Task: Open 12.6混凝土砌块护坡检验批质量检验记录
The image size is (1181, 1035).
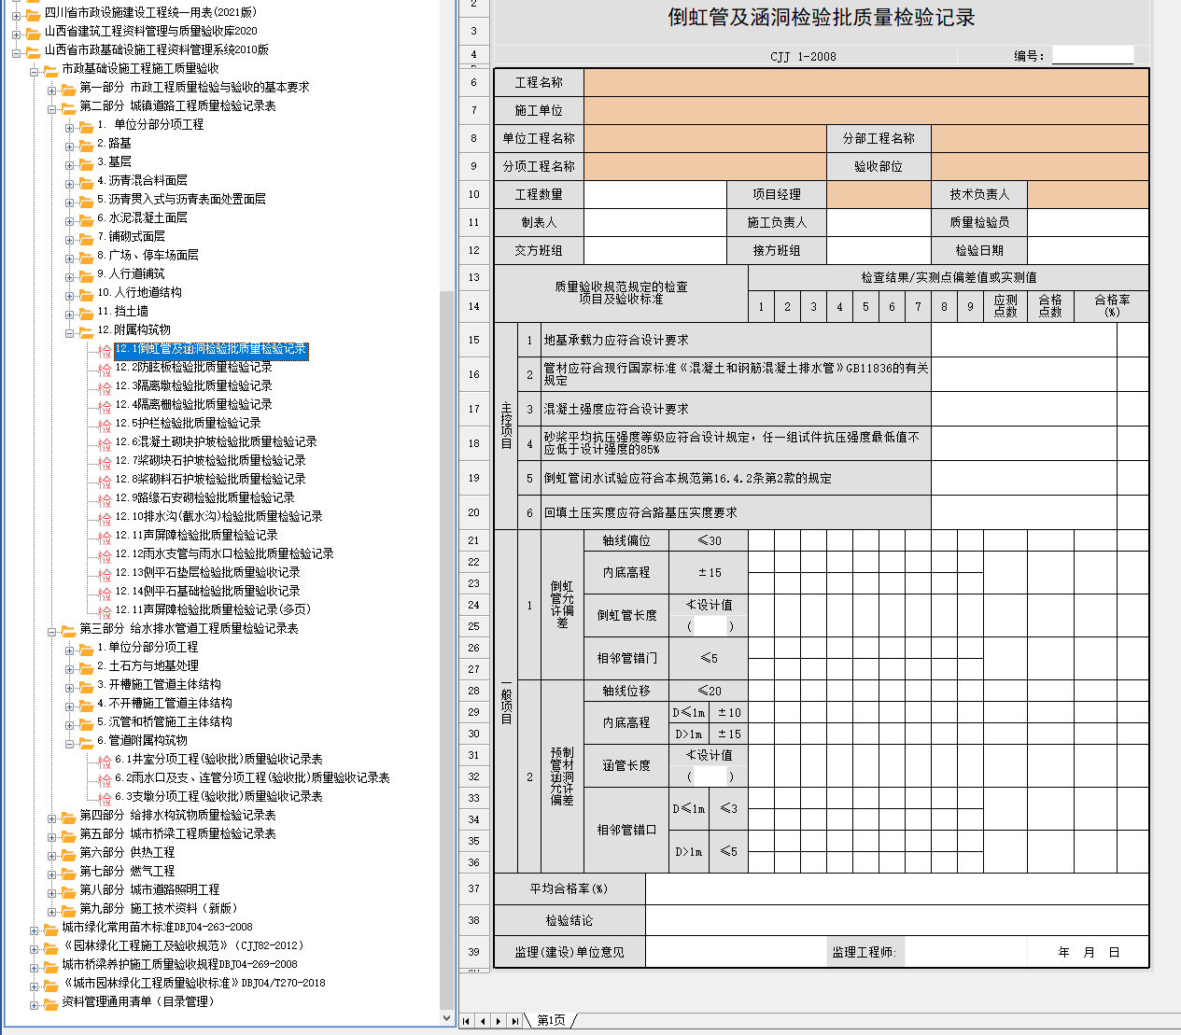Action: [x=216, y=442]
